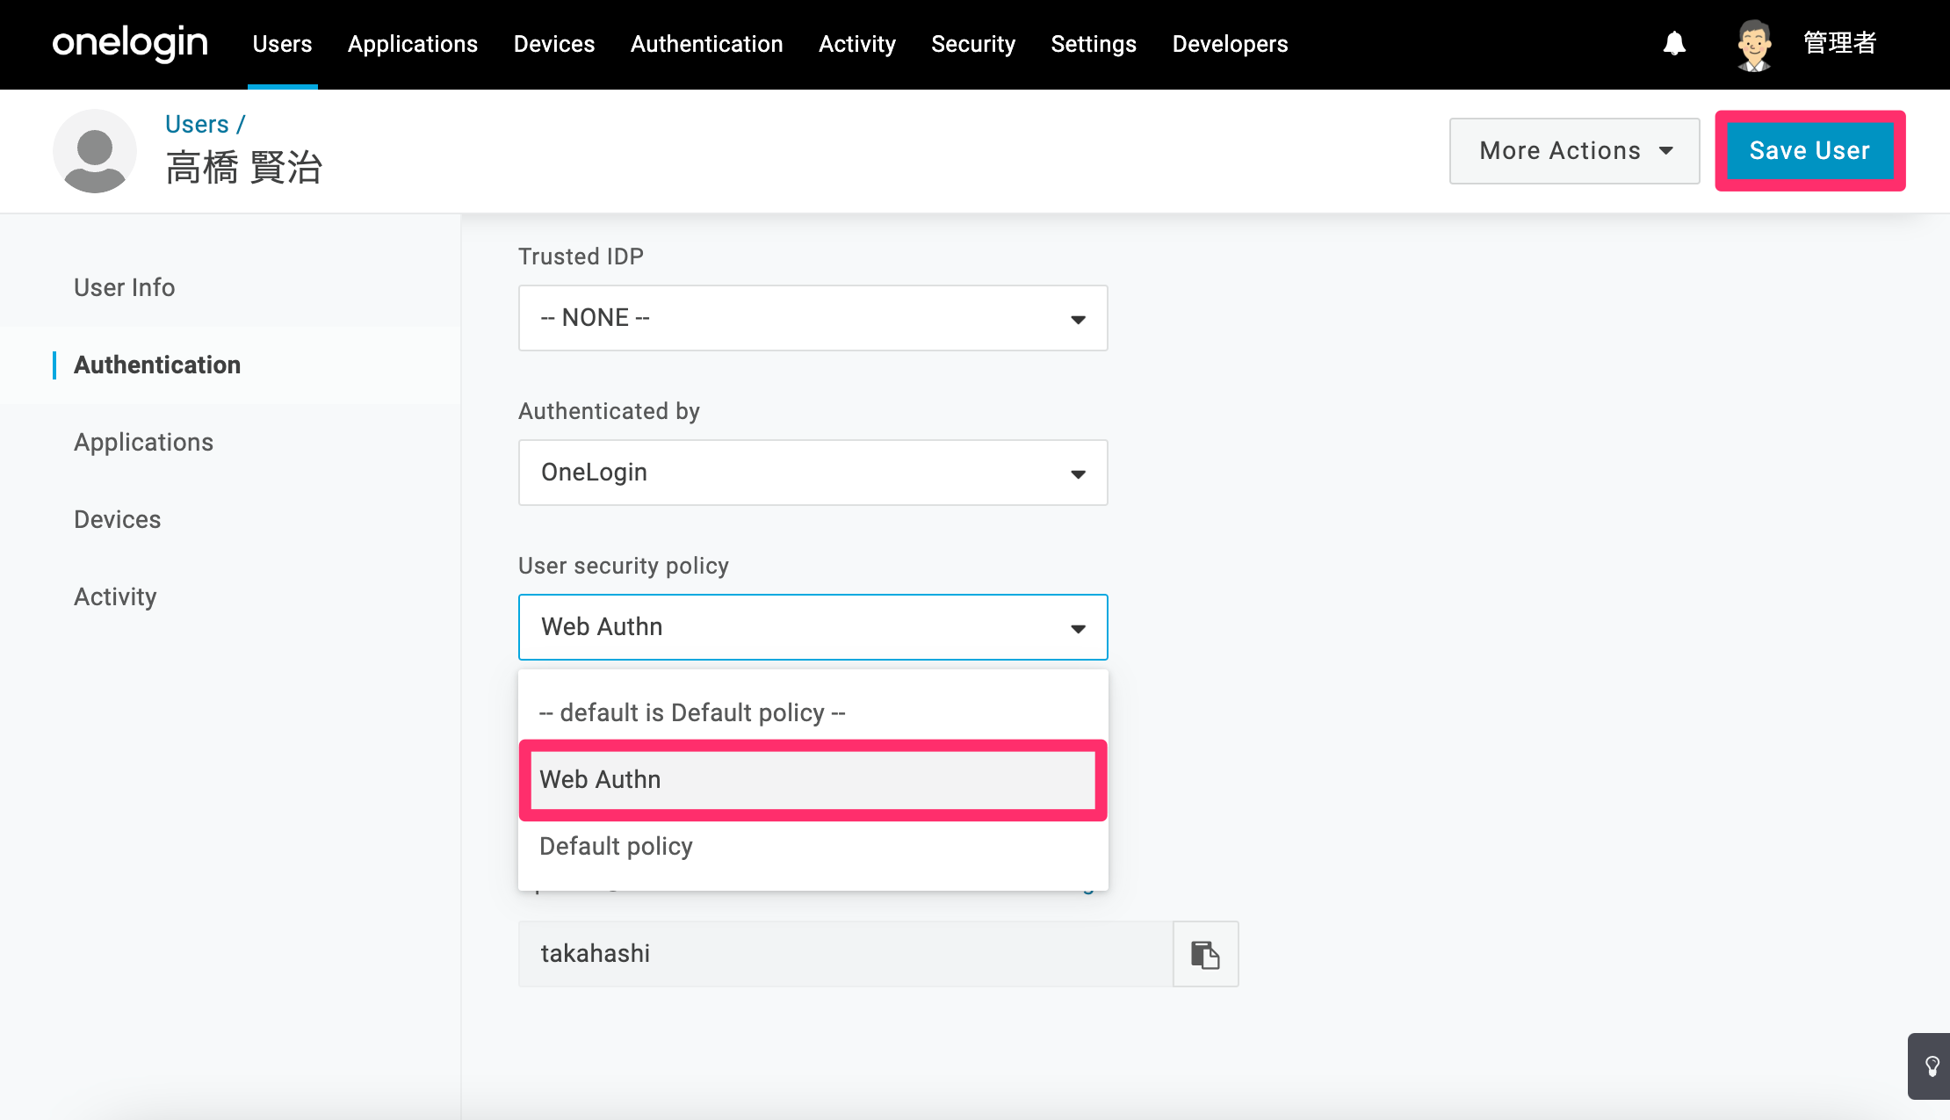Switch to the User Info side tab
1950x1120 pixels.
coord(125,287)
